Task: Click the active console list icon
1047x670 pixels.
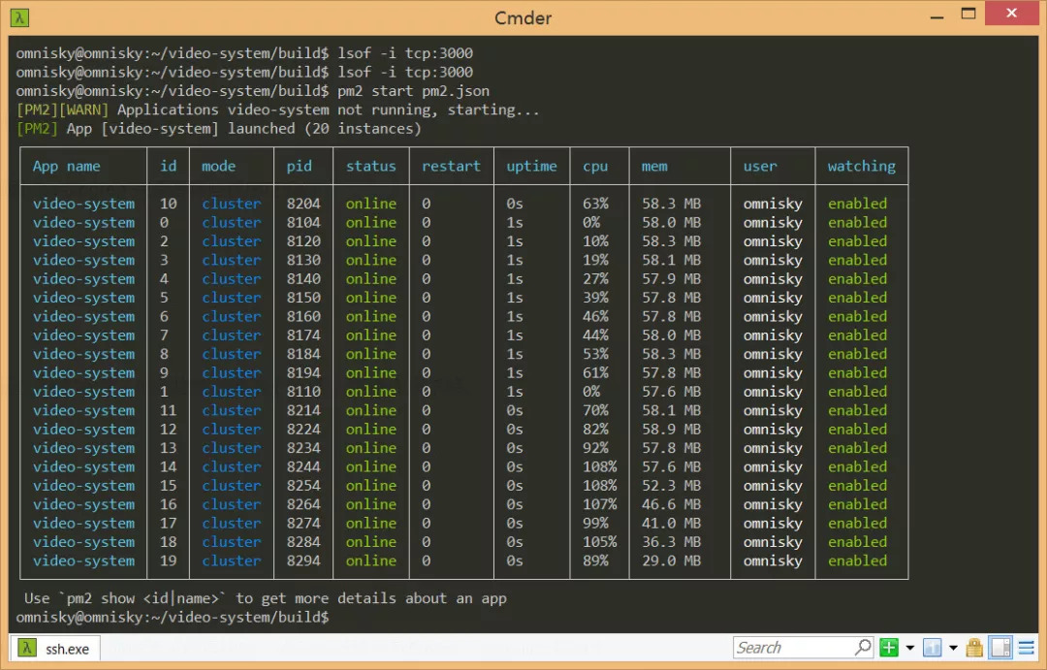Action: [x=933, y=648]
